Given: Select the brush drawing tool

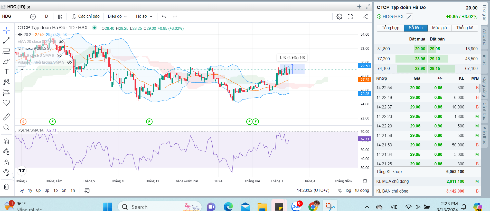Looking at the screenshot, I should point(6,62).
